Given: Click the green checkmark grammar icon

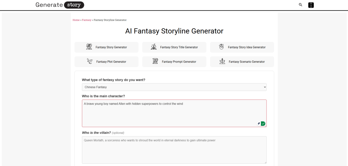Looking at the screenshot, I should [x=263, y=124].
